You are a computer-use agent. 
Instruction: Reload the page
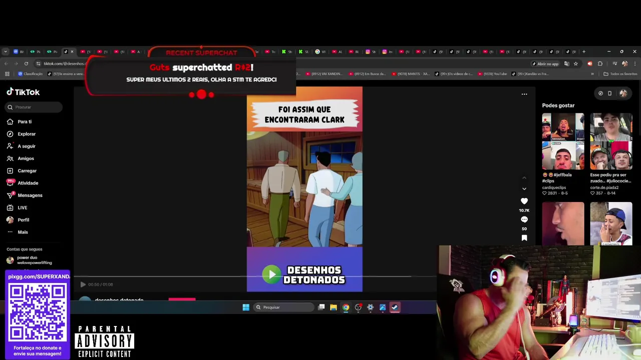26,63
